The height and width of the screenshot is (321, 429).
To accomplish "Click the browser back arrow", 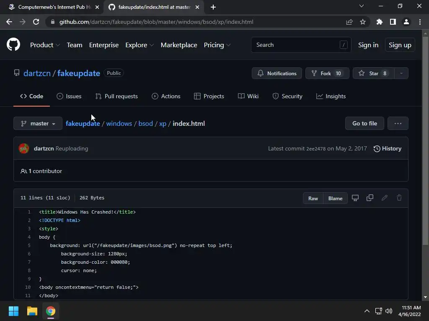I will (x=9, y=22).
